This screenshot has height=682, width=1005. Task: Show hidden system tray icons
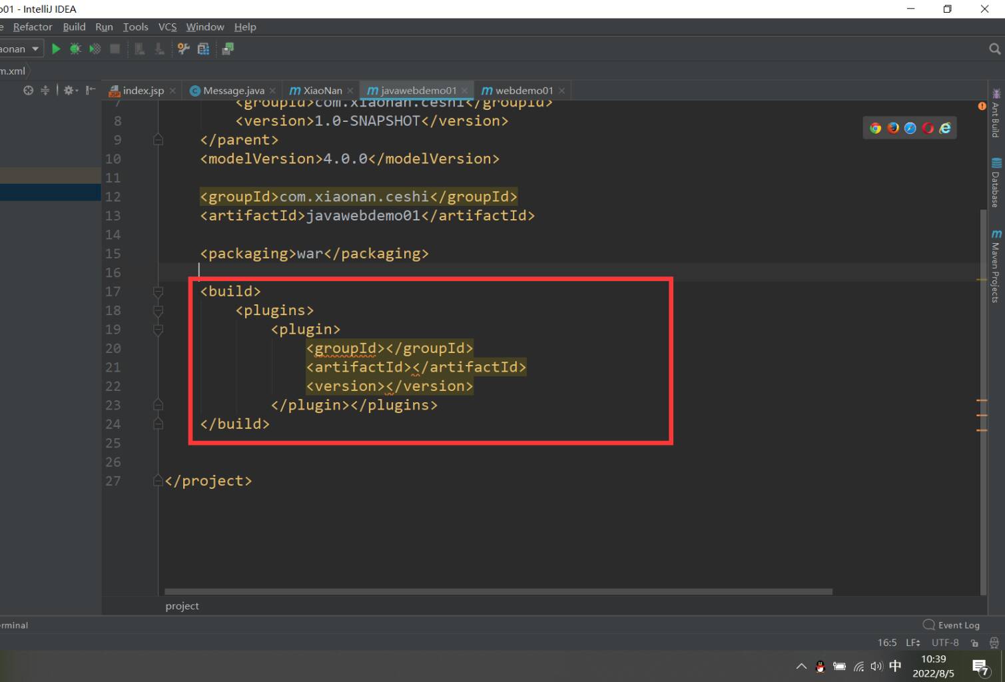pyautogui.click(x=801, y=666)
